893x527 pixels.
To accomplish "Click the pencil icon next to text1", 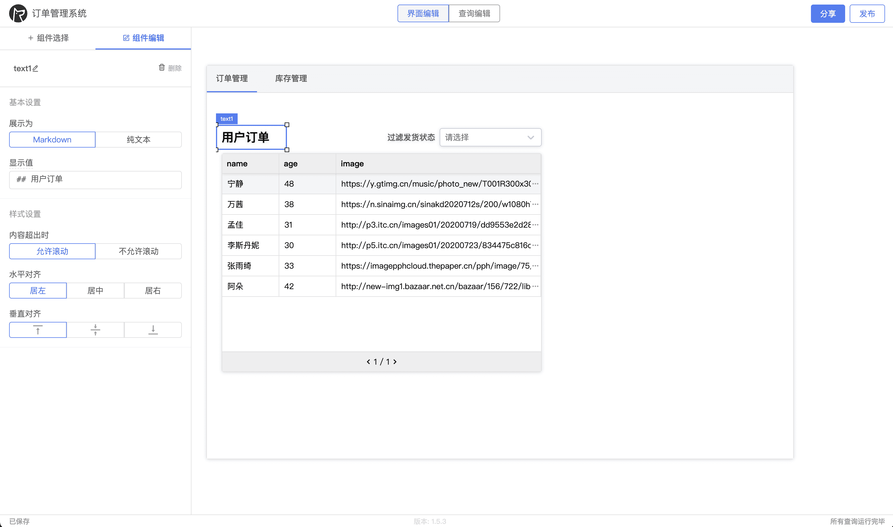I will 35,69.
